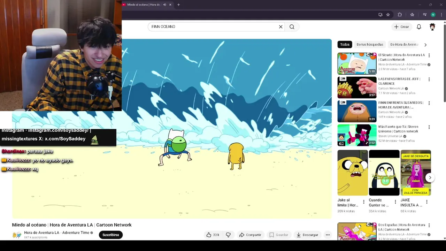Image resolution: width=446 pixels, height=251 pixels.
Task: Like the video with thumbs up
Action: tap(213, 235)
